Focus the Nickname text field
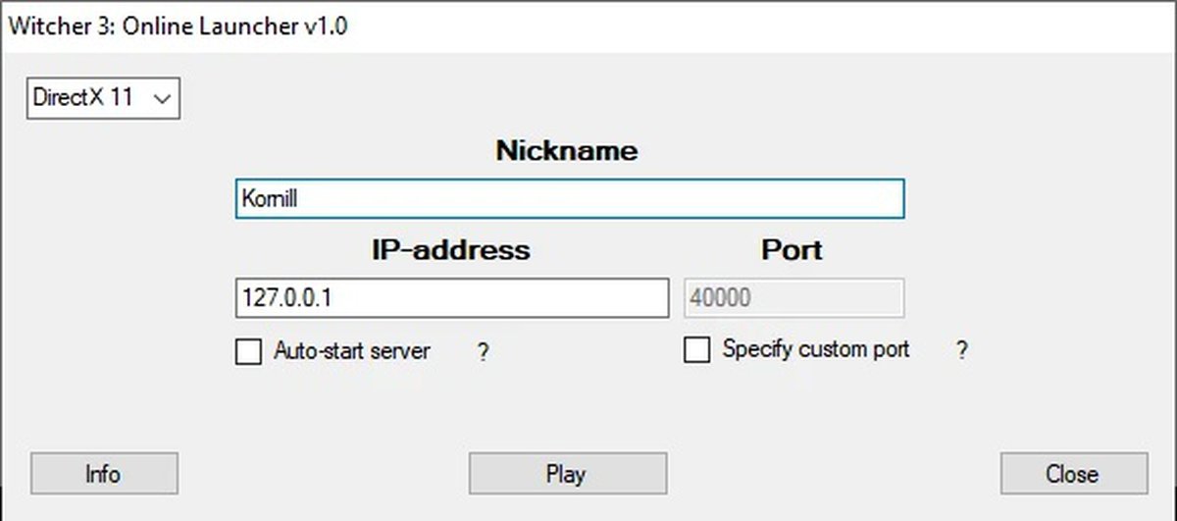Viewport: 1177px width, 521px height. pyautogui.click(x=569, y=199)
